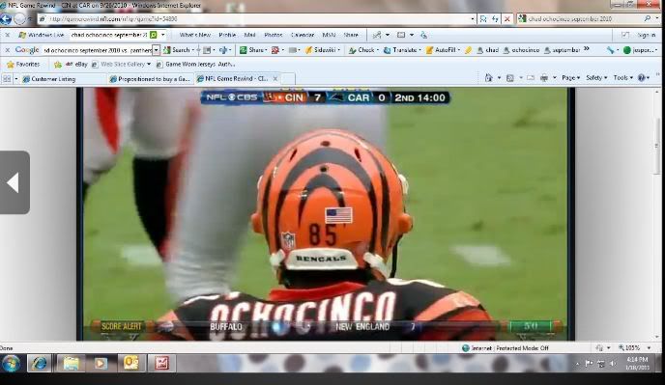Click the browser Back arrow button
Viewport: 665px width, 385px height.
pos(6,19)
